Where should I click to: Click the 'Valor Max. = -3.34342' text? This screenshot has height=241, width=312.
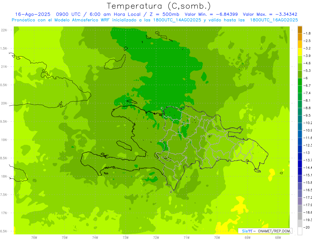coord(270,14)
